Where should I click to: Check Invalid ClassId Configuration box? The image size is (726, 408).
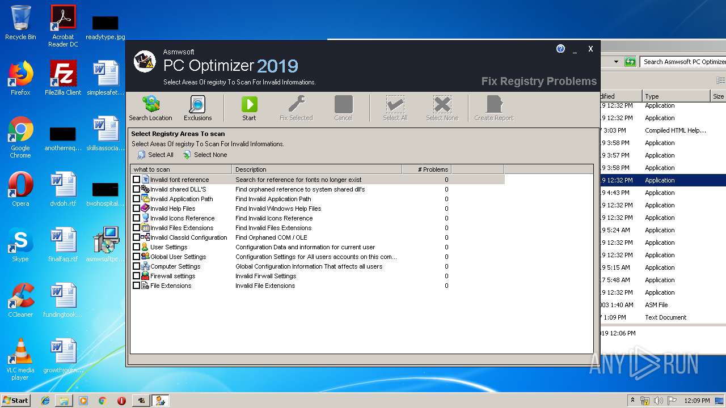[136, 237]
